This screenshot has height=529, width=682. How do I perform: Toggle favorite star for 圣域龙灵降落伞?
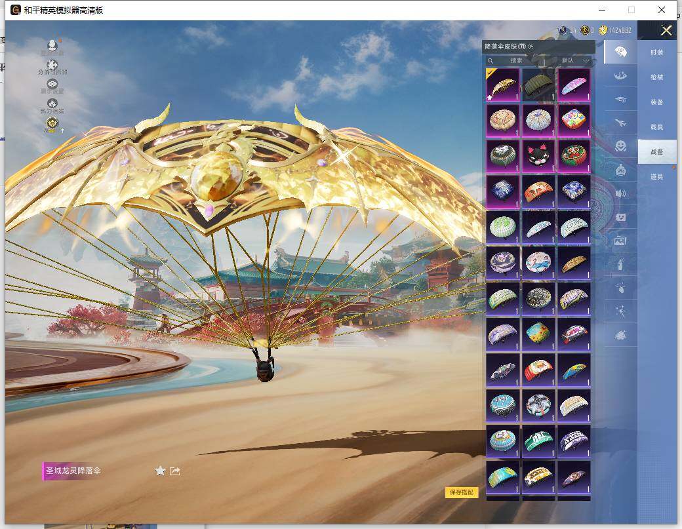[x=160, y=471]
